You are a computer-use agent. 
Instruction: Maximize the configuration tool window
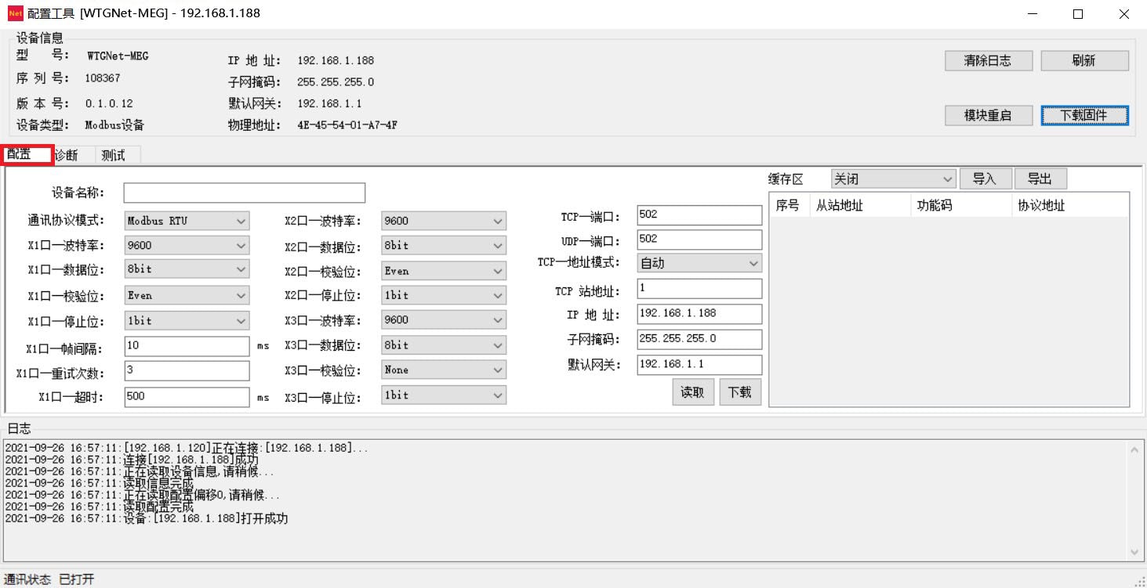coord(1078,13)
